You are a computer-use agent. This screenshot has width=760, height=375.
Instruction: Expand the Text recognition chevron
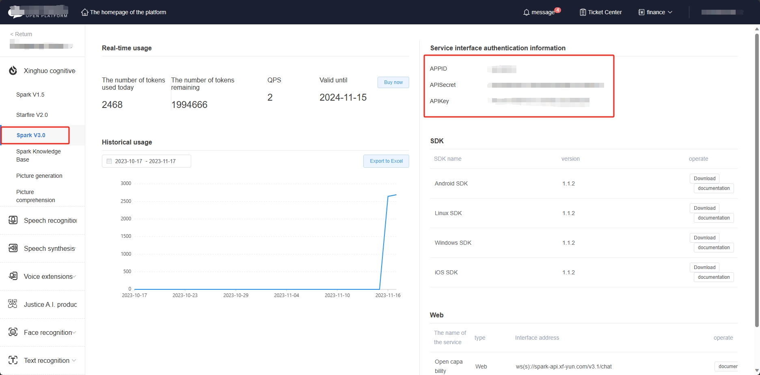click(74, 360)
